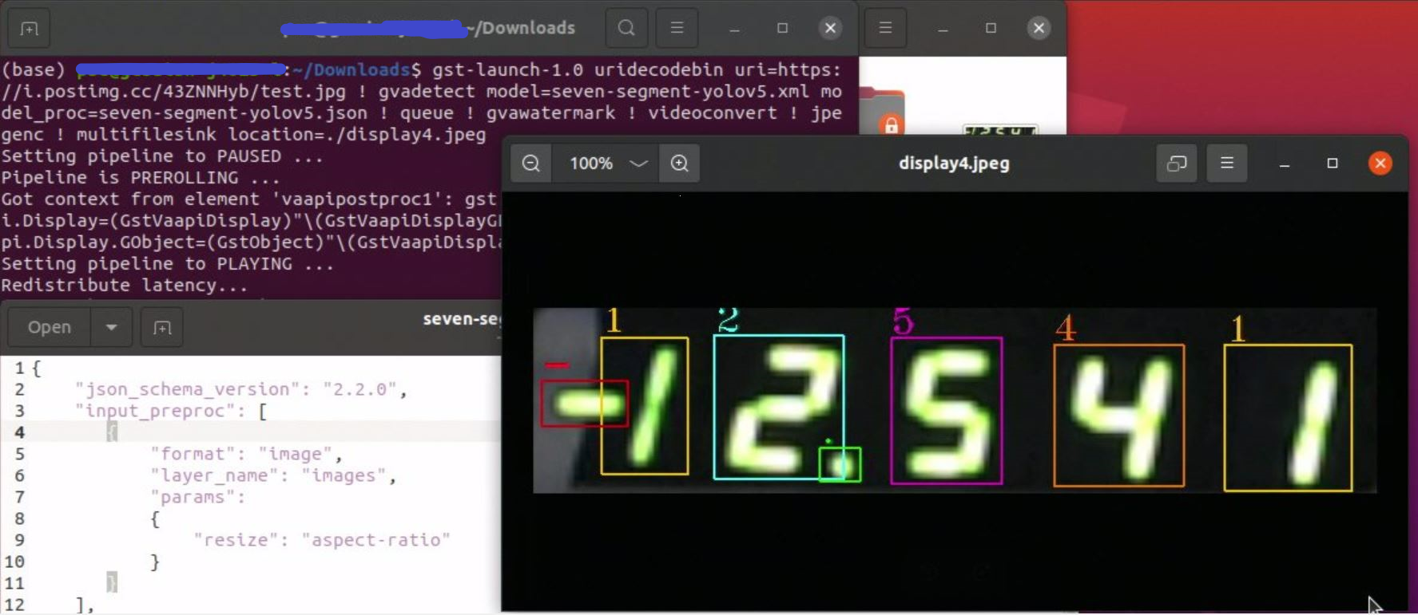1418x615 pixels.
Task: Add a new terminal tab
Action: (x=29, y=29)
